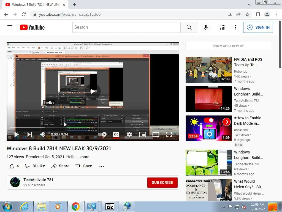282x212 pixels.
Task: Mute the video volume speaker
Action: pos(43,134)
